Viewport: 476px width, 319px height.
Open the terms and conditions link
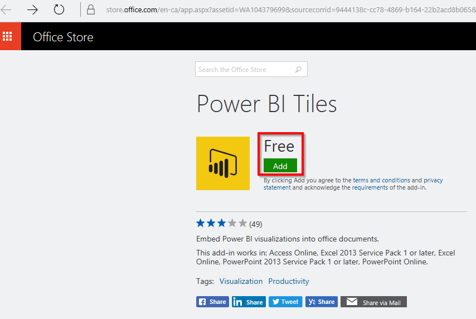click(x=381, y=180)
